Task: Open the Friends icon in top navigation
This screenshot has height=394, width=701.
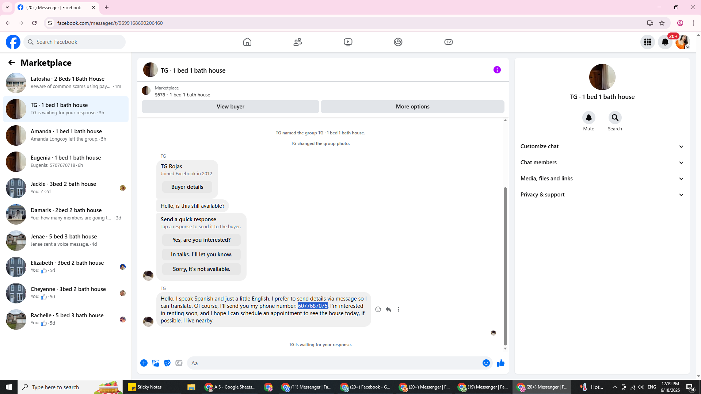Action: pos(298,42)
